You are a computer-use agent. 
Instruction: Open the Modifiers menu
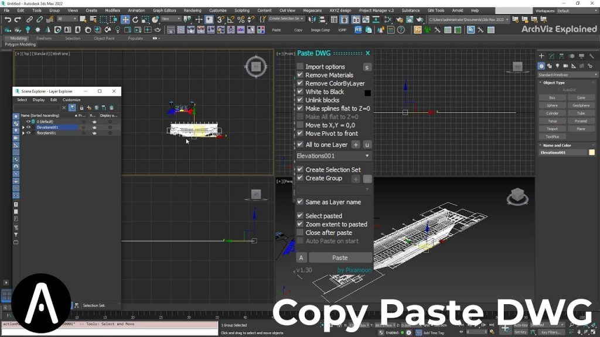112,11
